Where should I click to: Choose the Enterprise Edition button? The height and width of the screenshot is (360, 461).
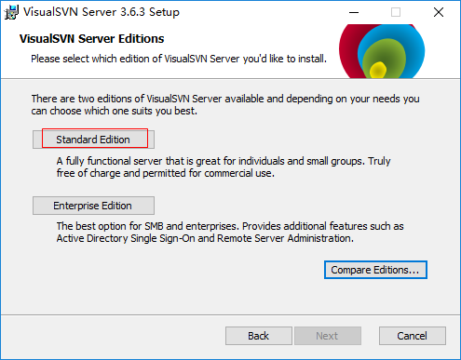93,206
